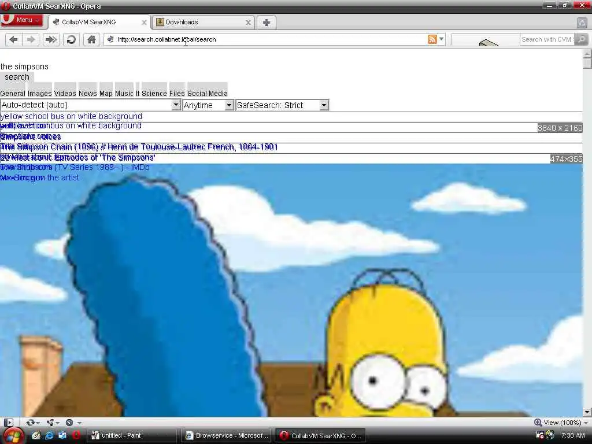Image resolution: width=592 pixels, height=444 pixels.
Task: Switch to the CollabVM SearXNG tab
Action: click(x=99, y=23)
